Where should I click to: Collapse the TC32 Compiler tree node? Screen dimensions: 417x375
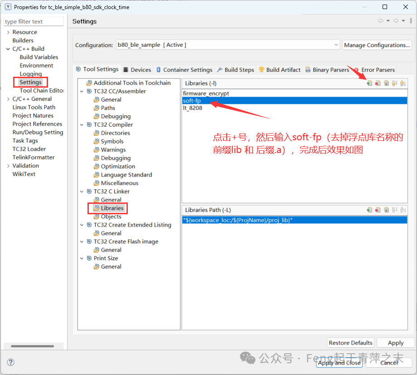[82, 125]
